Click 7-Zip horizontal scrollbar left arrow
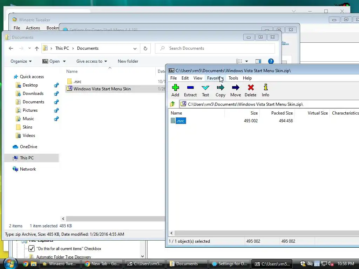The image size is (359, 269). (x=171, y=233)
